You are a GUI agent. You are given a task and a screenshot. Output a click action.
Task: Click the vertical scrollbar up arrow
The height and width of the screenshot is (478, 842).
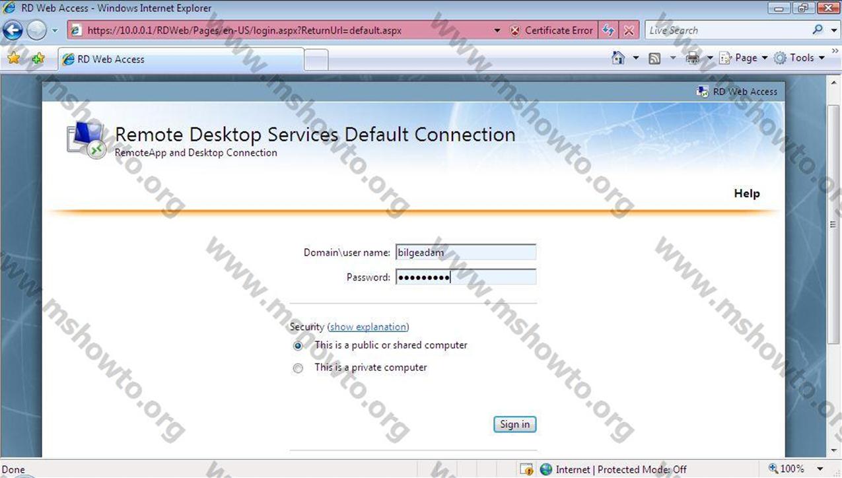click(x=834, y=82)
